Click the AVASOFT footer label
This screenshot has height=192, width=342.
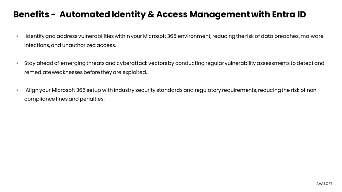click(x=324, y=184)
